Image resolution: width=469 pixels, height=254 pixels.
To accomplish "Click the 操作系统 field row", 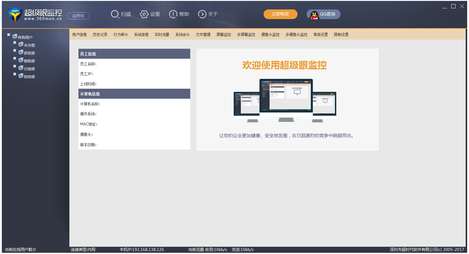I will click(134, 114).
